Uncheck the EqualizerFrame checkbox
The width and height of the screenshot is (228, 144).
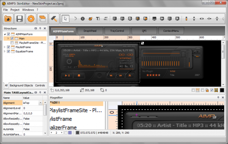8,51
